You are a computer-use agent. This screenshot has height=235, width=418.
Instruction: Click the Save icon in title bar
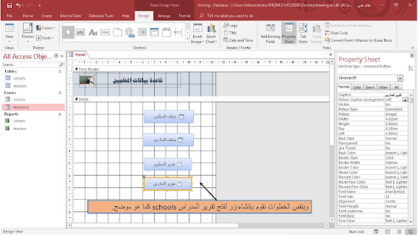coord(9,5)
